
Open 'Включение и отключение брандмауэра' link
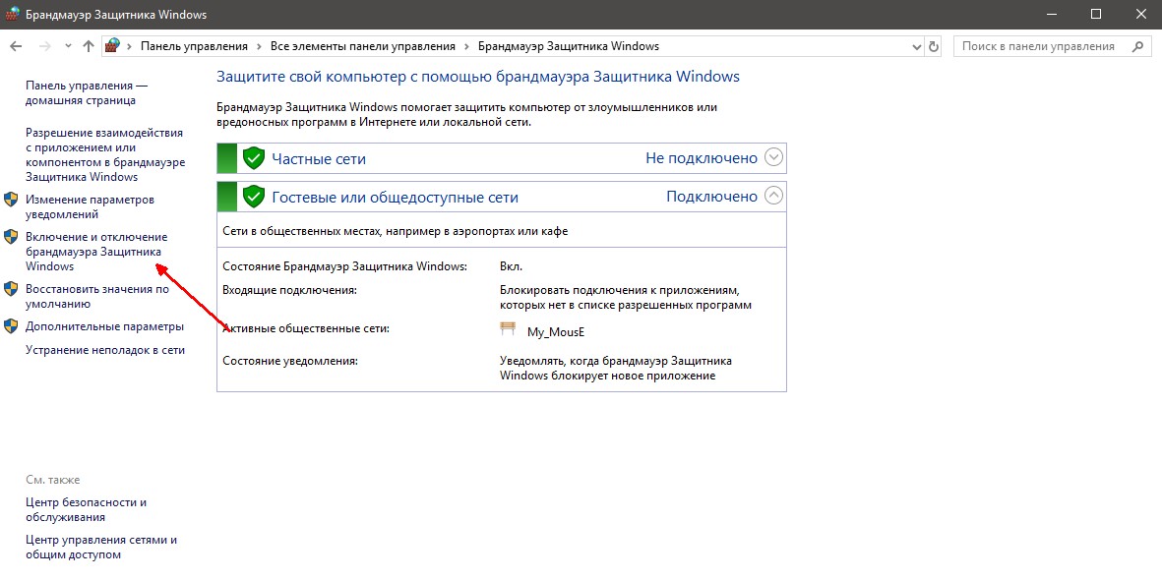(96, 252)
